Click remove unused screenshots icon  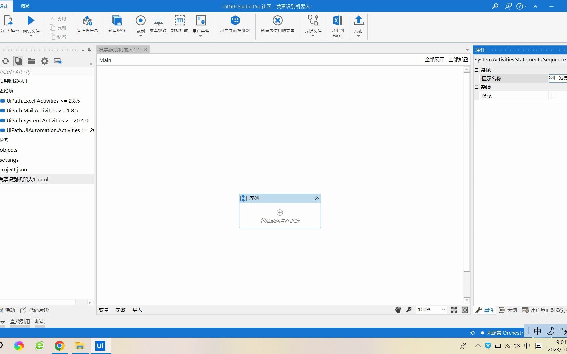pos(58,61)
